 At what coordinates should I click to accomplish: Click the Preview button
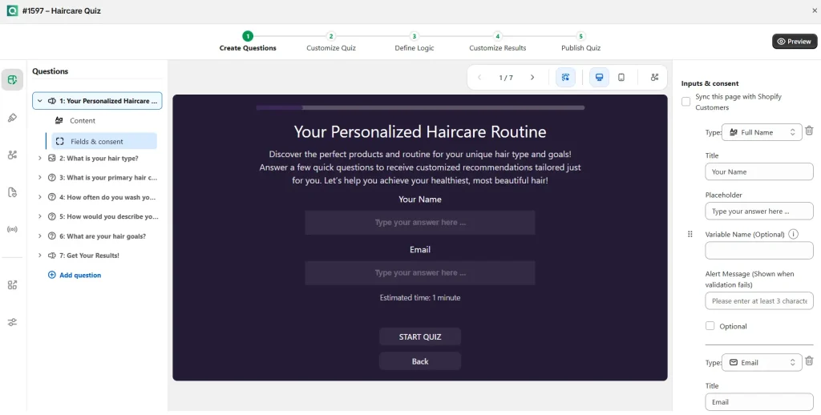pyautogui.click(x=795, y=42)
